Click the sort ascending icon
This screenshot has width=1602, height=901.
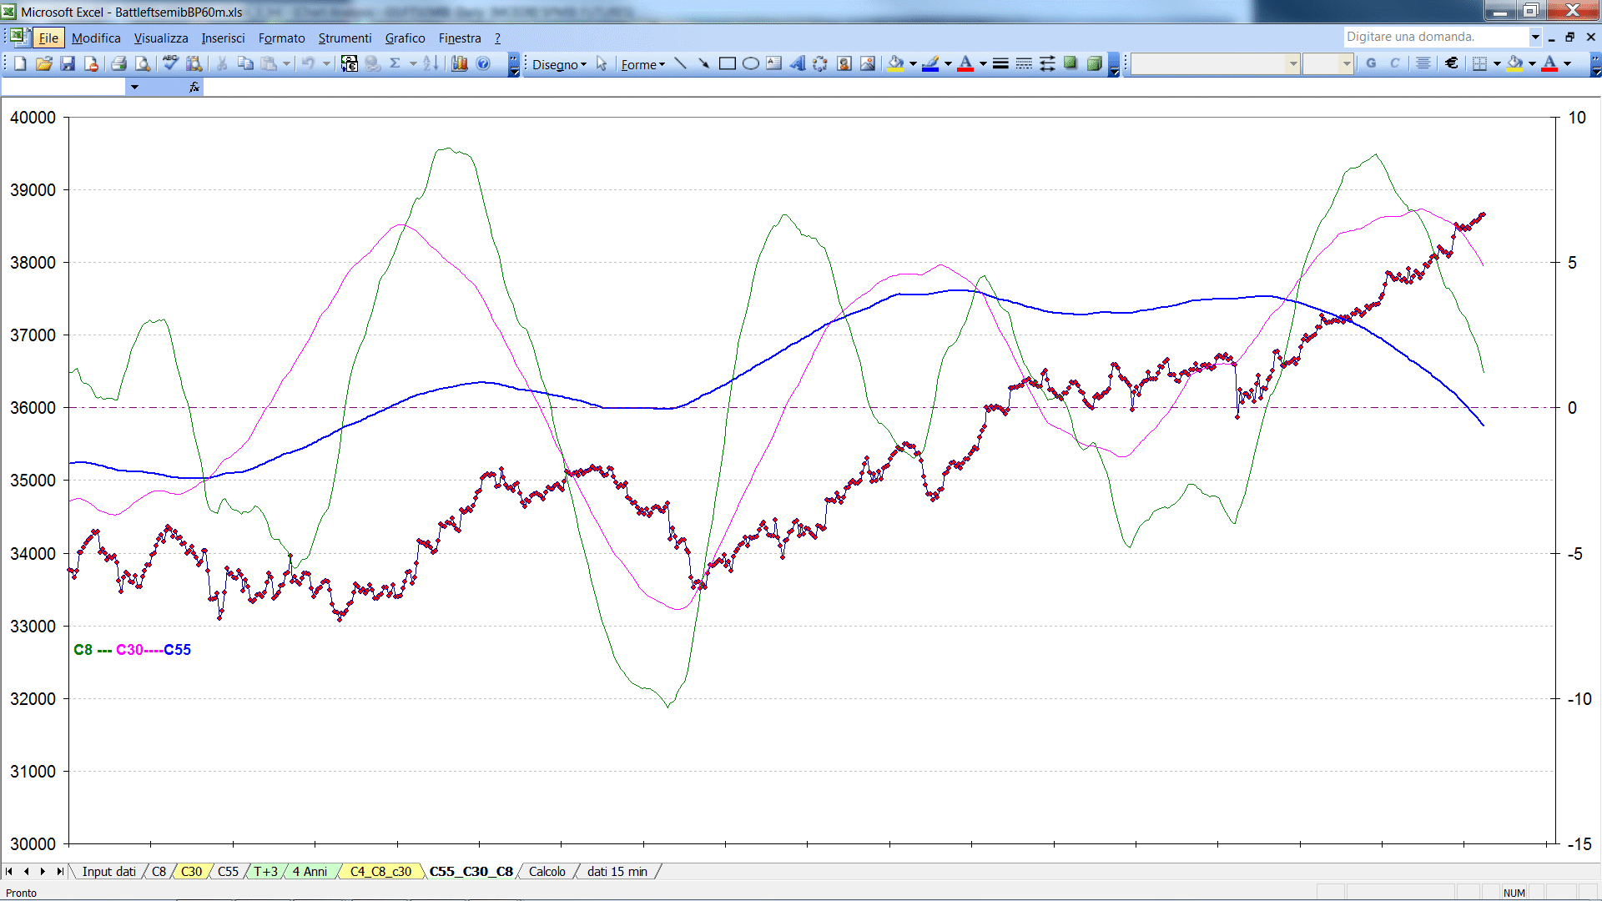pos(431,63)
